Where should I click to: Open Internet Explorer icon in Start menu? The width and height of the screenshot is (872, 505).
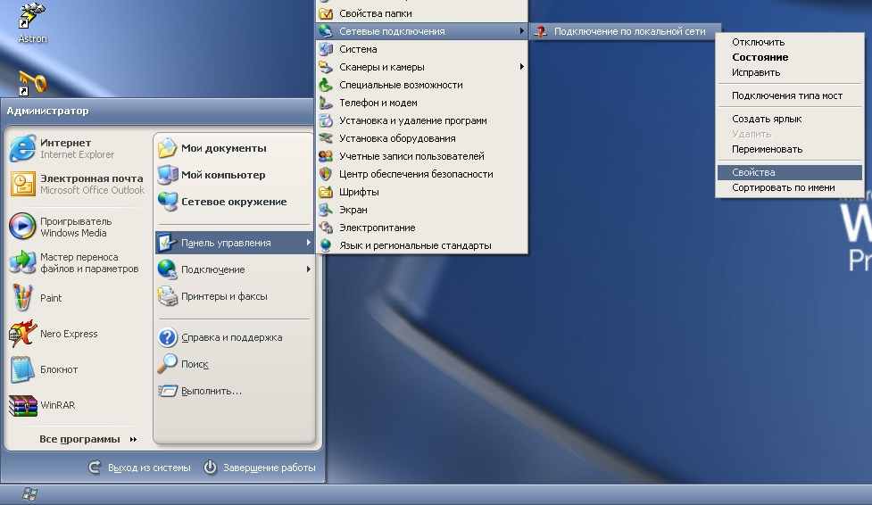pyautogui.click(x=23, y=148)
